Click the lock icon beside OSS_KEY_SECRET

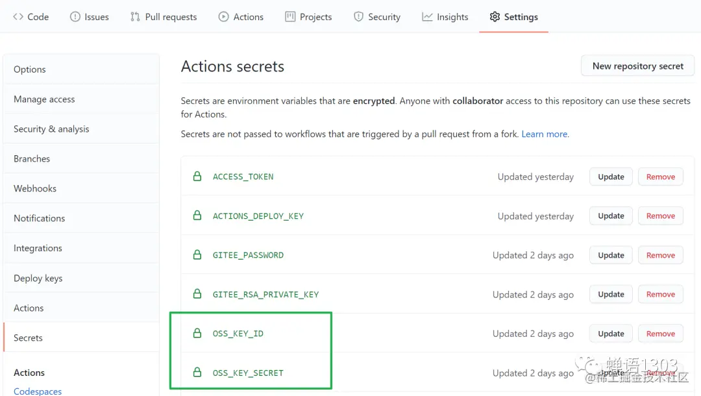tap(197, 373)
